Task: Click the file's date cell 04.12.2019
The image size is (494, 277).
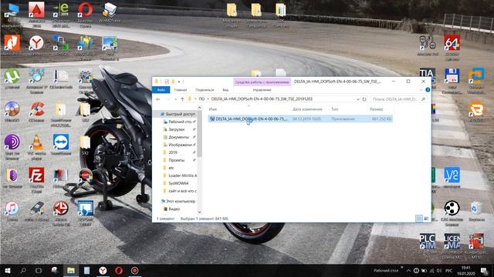Action: [x=307, y=119]
